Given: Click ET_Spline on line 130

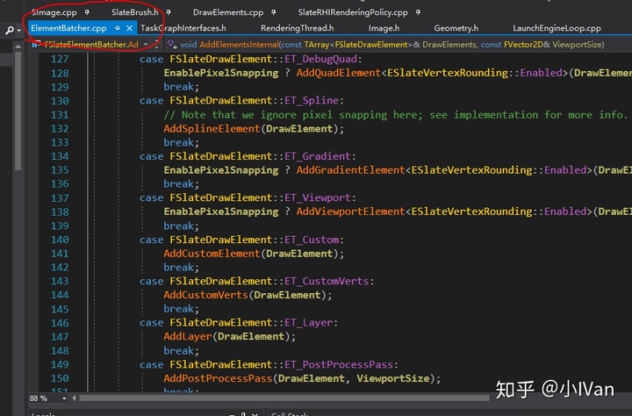Looking at the screenshot, I should click(x=312, y=100).
